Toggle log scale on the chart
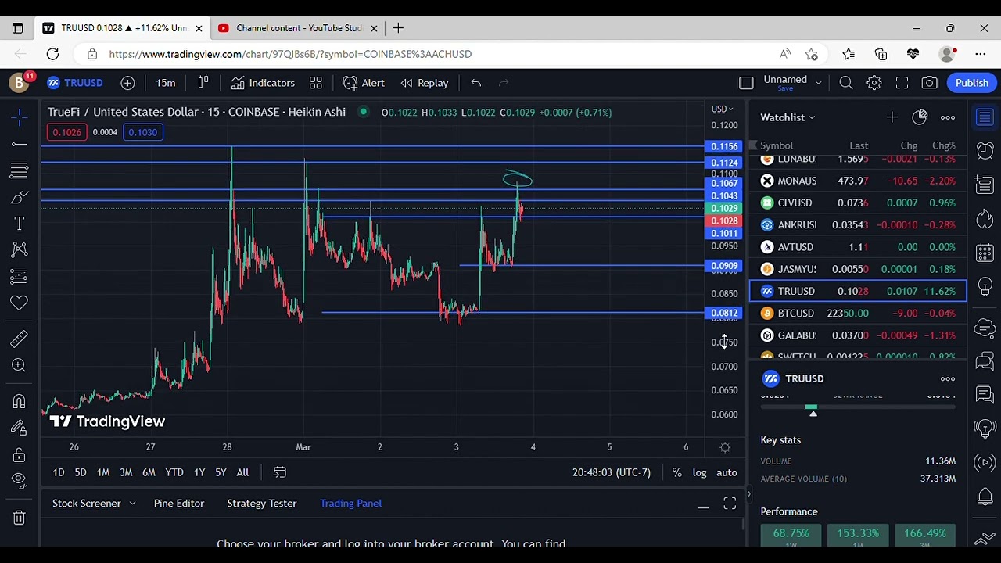 coord(699,472)
